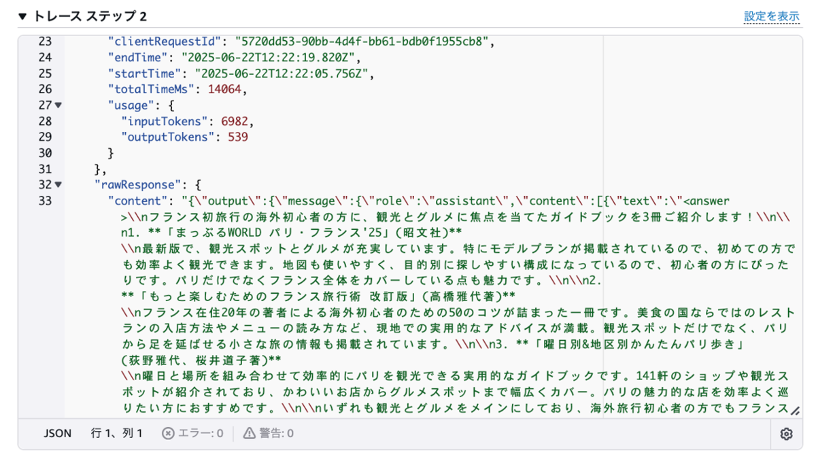Open the 警告: 0 warning indicator

268,433
